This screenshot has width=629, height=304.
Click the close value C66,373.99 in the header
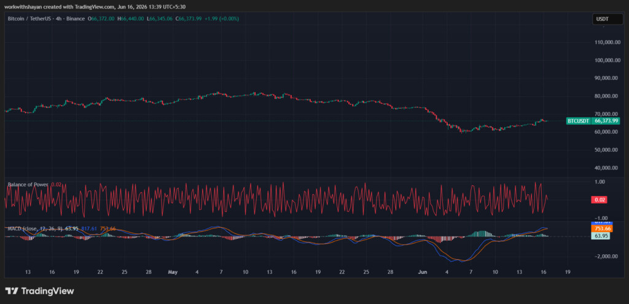click(x=189, y=18)
